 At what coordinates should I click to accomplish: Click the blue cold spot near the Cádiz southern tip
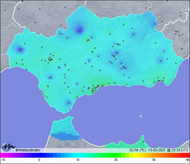(x=68, y=102)
